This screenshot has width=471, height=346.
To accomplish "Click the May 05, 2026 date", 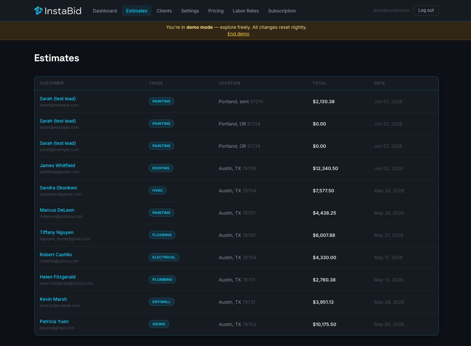I will [x=389, y=324].
